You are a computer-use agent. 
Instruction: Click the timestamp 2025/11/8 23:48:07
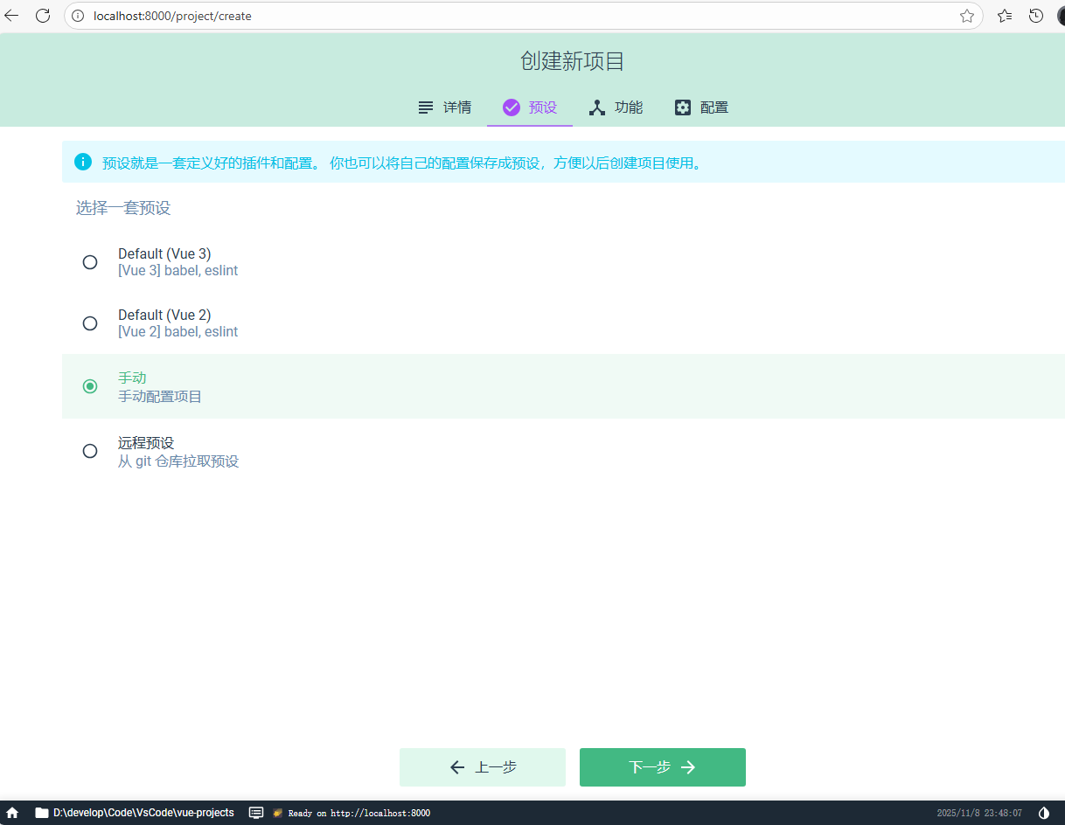(x=979, y=813)
